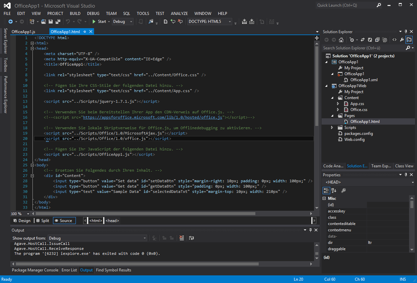This screenshot has width=417, height=283.
Task: Click the View Code icon in Solution Explorer
Action: (394, 40)
